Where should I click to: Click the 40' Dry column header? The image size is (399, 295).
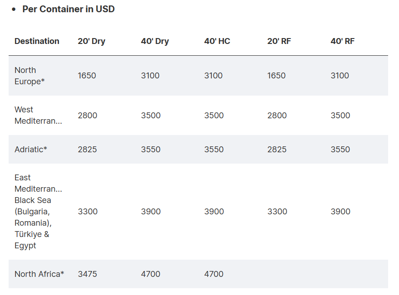click(155, 41)
